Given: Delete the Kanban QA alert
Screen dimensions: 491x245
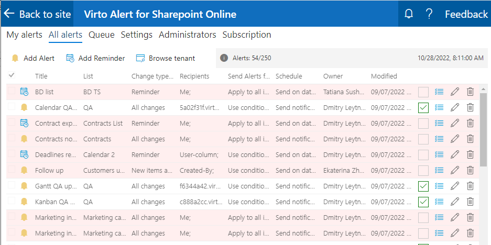Looking at the screenshot, I should click(x=470, y=202).
